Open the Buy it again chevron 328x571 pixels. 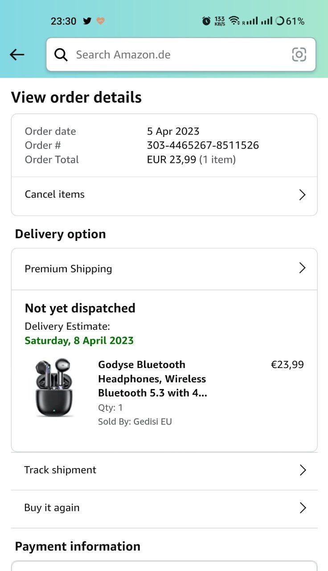(x=303, y=508)
